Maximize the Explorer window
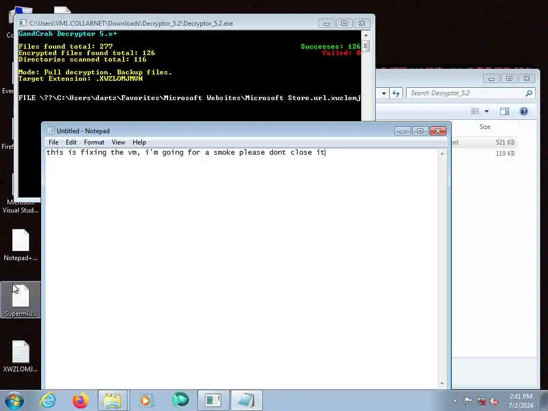 509,79
